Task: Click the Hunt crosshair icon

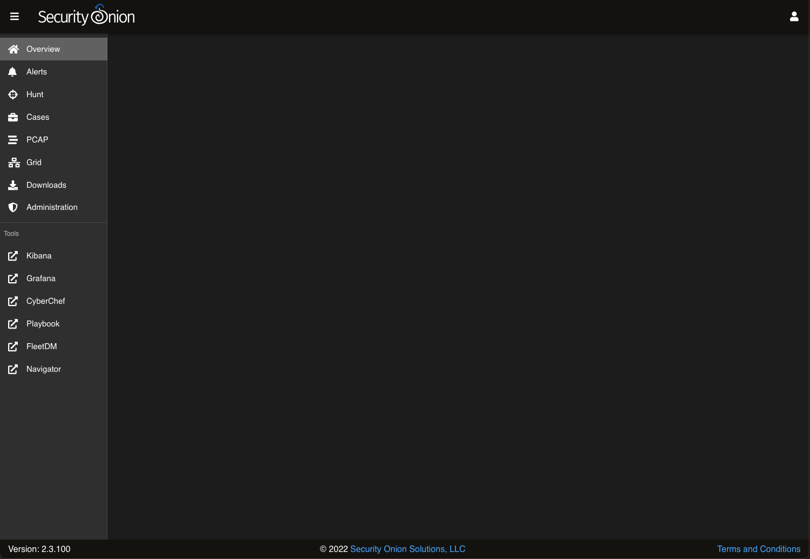Action: click(13, 94)
